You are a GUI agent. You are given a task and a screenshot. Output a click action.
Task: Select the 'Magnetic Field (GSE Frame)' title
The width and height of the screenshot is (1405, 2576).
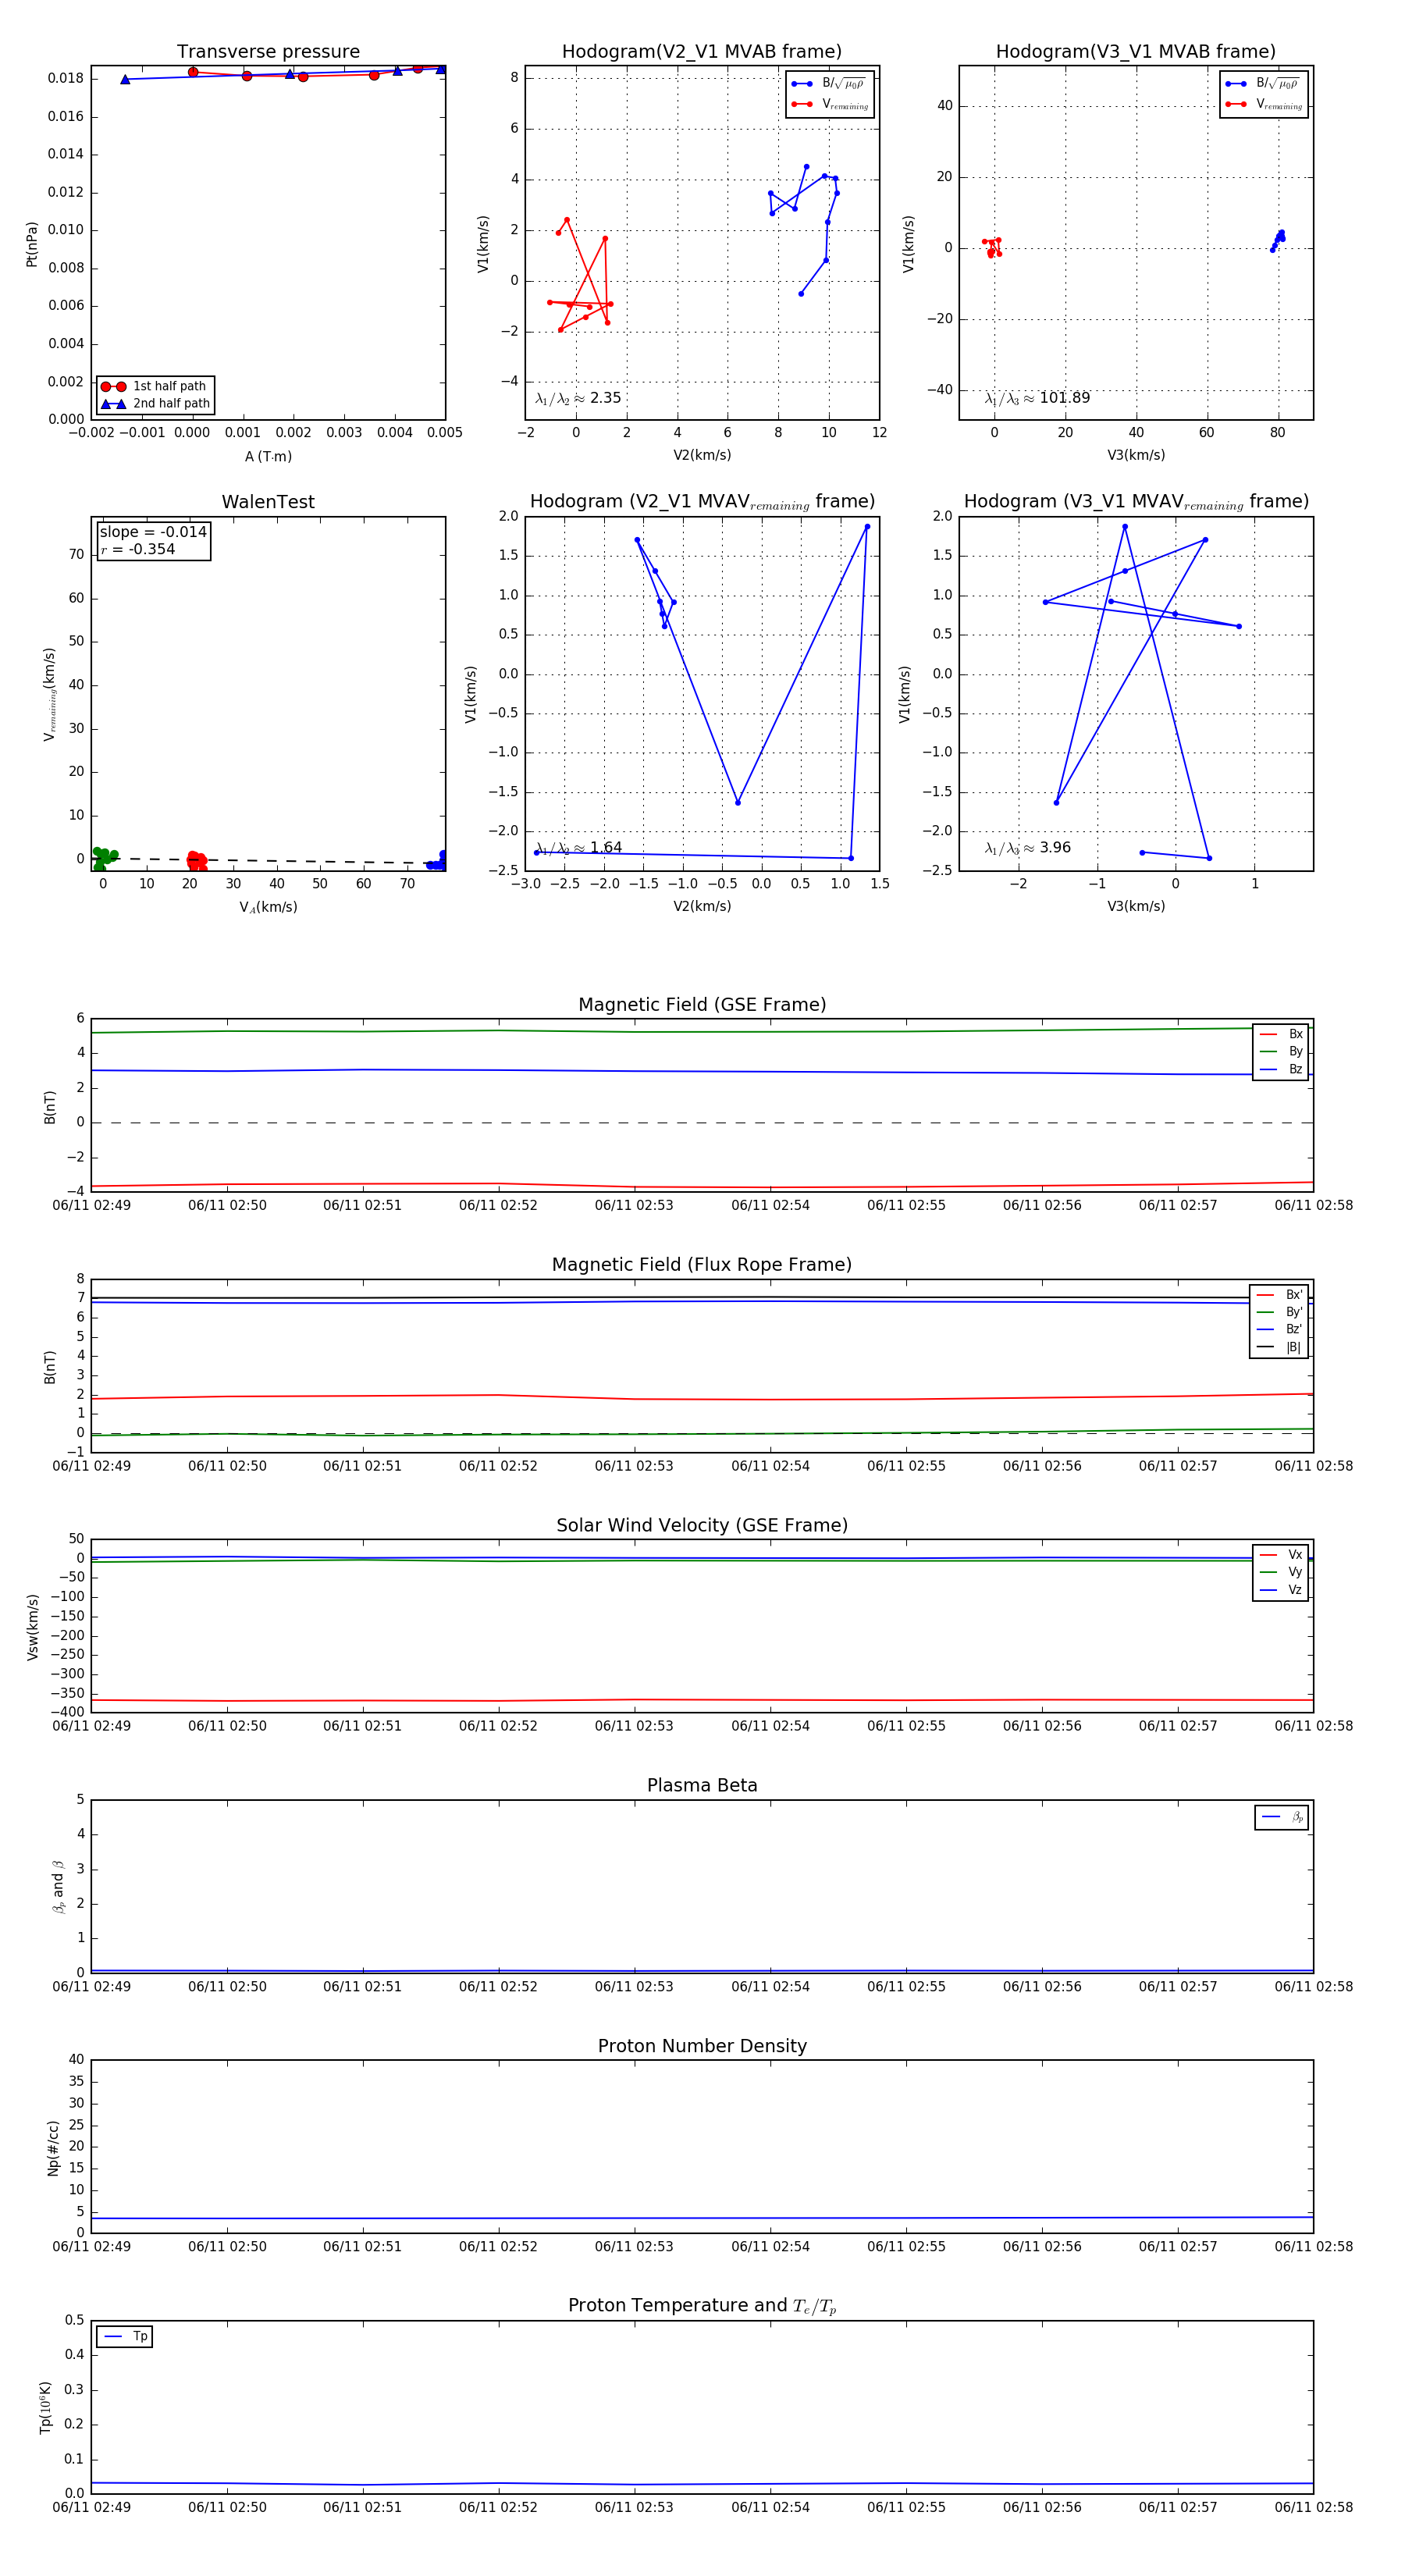pos(702,1005)
